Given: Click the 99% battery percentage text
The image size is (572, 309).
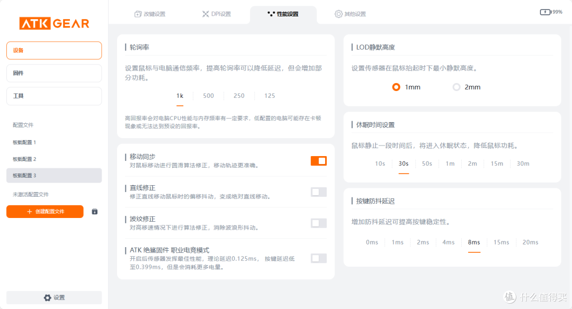Looking at the screenshot, I should click(557, 12).
